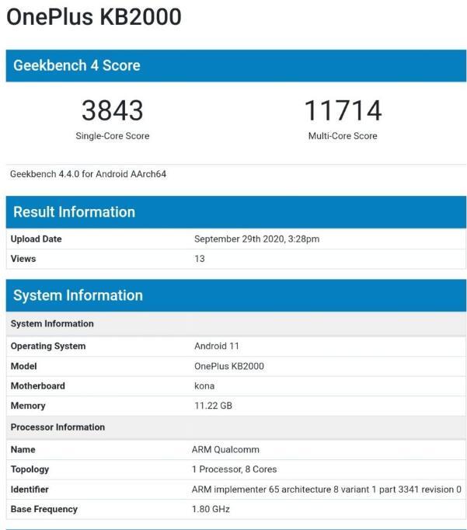Select the 1.80 GHz frequency value
The width and height of the screenshot is (467, 530).
click(211, 509)
